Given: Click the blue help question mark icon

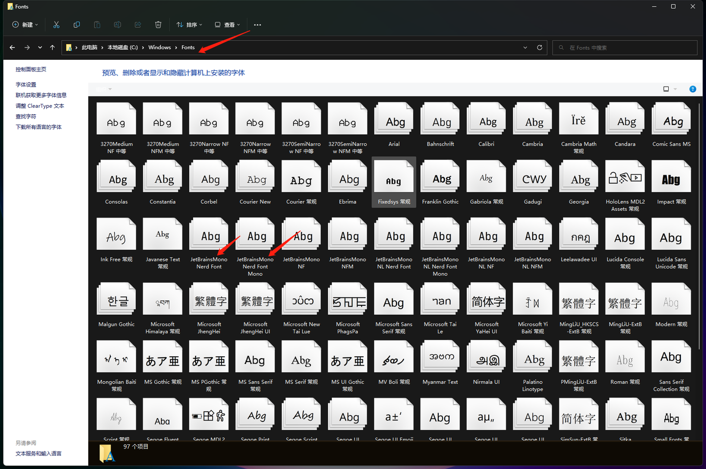Looking at the screenshot, I should pos(692,89).
